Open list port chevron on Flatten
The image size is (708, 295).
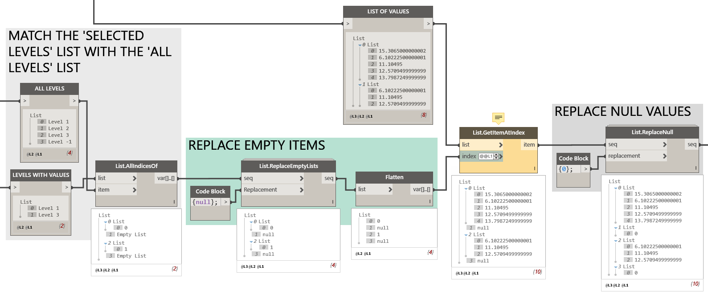(x=390, y=189)
